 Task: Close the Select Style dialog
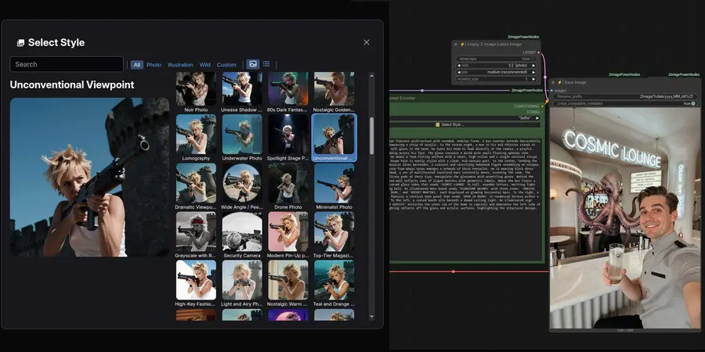coord(367,42)
